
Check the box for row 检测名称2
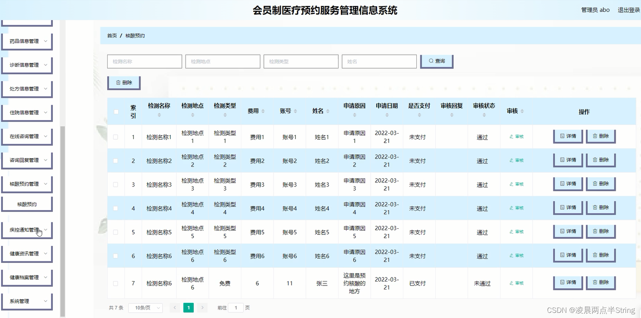pyautogui.click(x=115, y=161)
